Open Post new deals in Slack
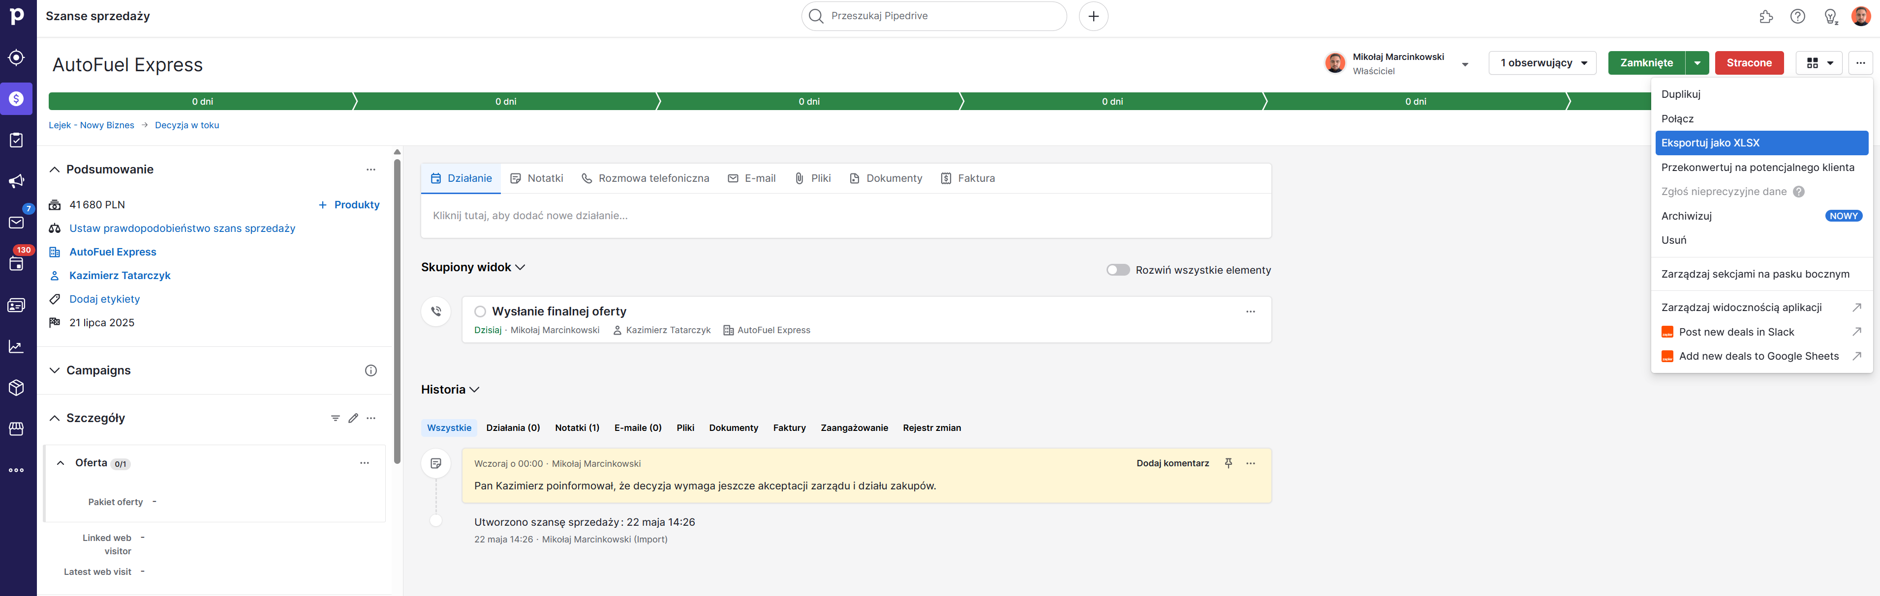1880x596 pixels. 1761,332
